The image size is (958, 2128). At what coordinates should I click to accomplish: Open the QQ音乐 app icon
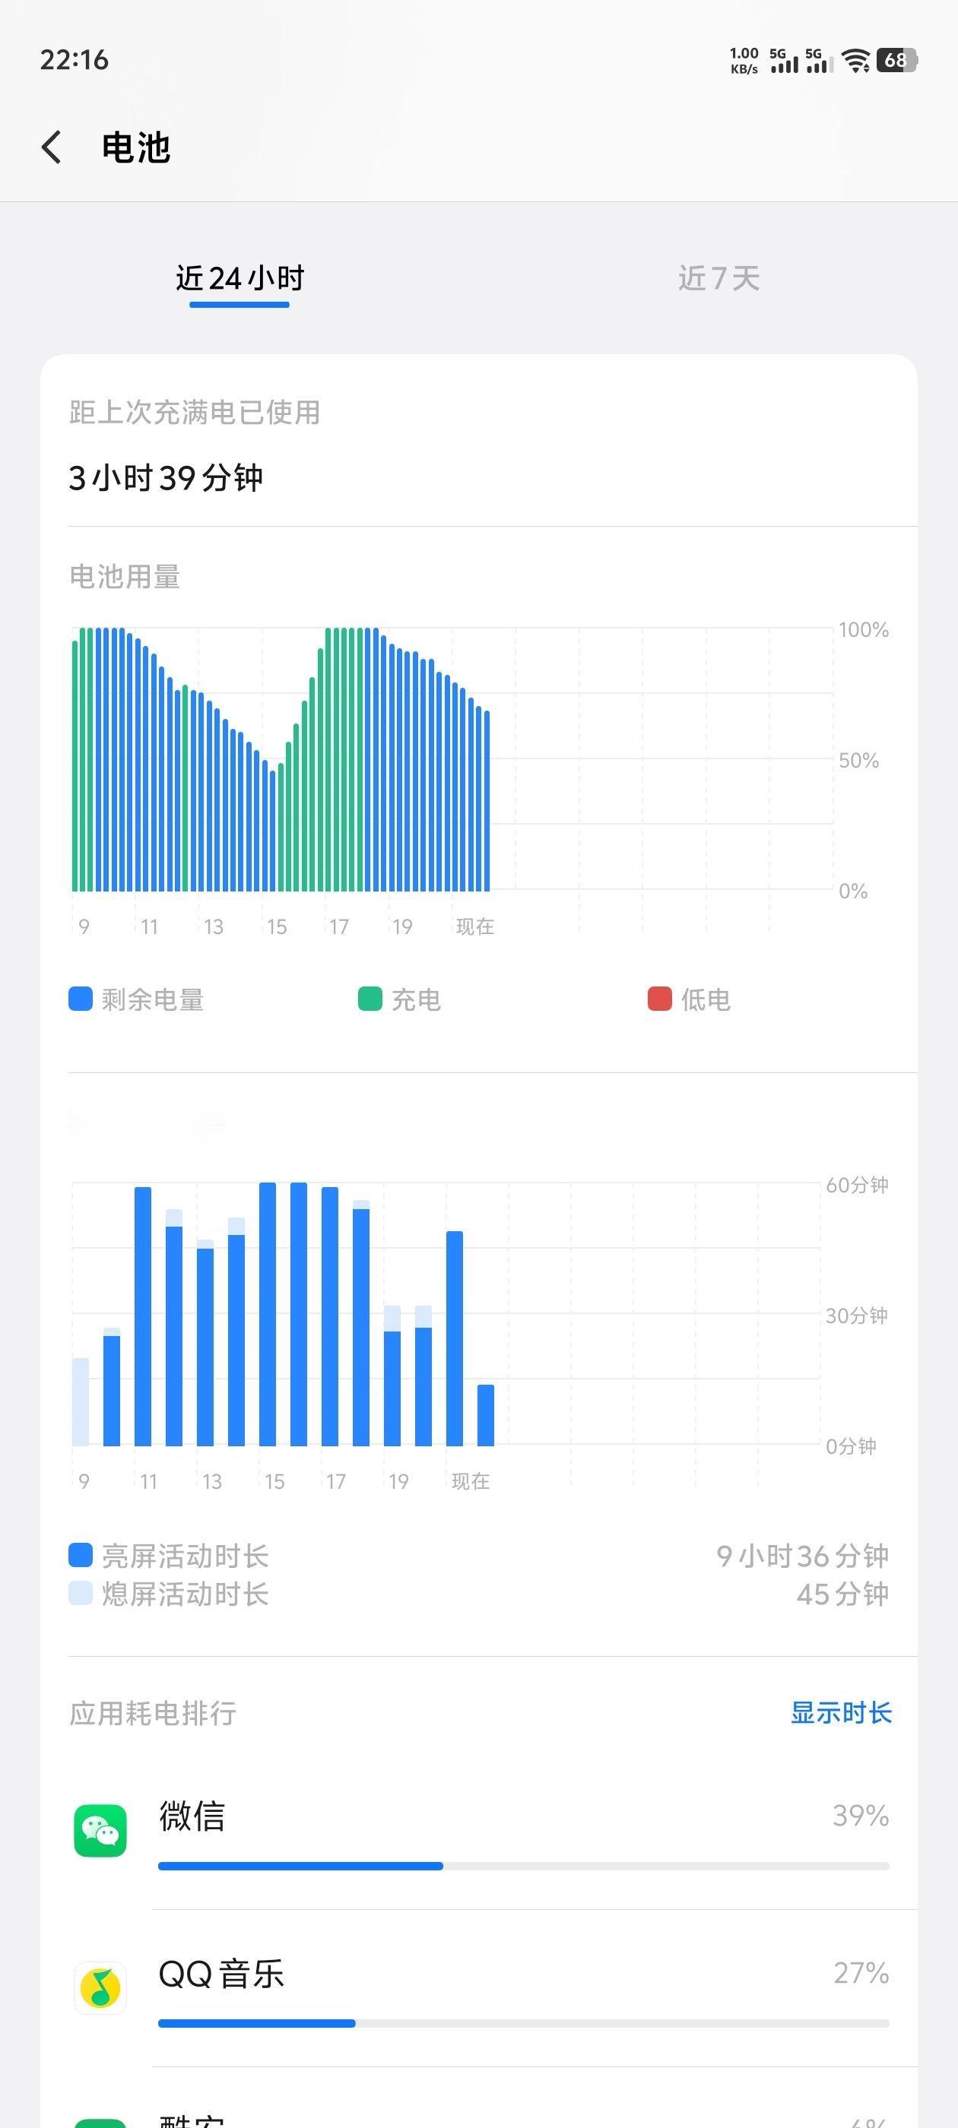coord(100,1988)
